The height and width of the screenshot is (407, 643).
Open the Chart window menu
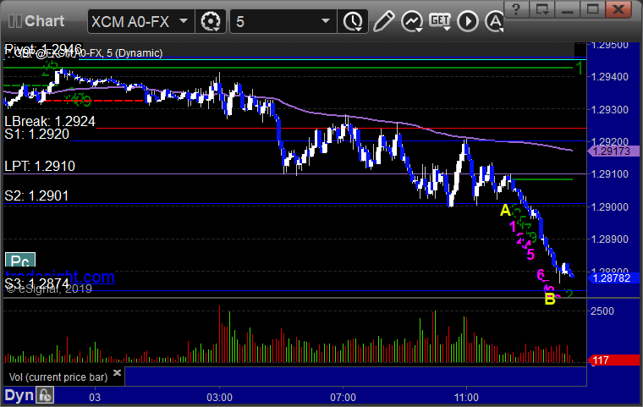pos(36,21)
